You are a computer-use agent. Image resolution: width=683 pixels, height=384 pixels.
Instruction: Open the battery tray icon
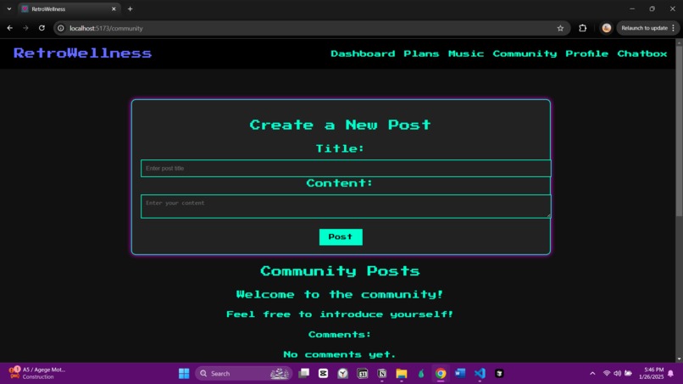click(628, 374)
